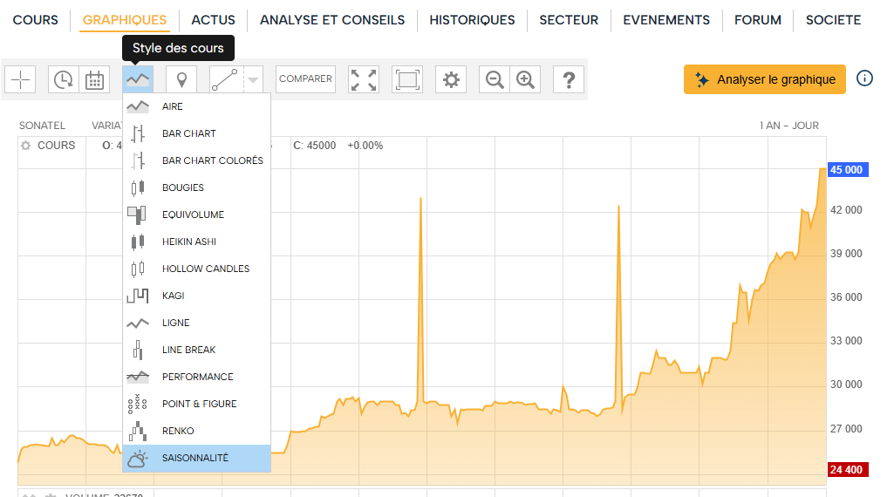Viewport: 894px width, 497px height.
Task: Choose KAGI chart style
Action: [197, 296]
